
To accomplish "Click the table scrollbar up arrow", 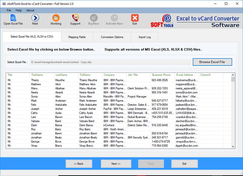I will [233, 75].
